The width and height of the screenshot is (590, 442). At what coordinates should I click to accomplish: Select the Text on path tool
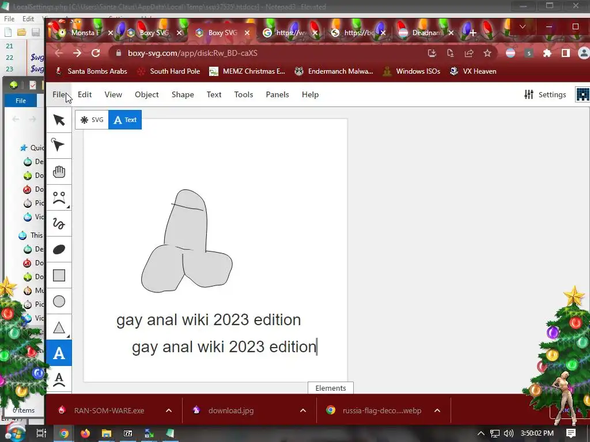pyautogui.click(x=59, y=379)
